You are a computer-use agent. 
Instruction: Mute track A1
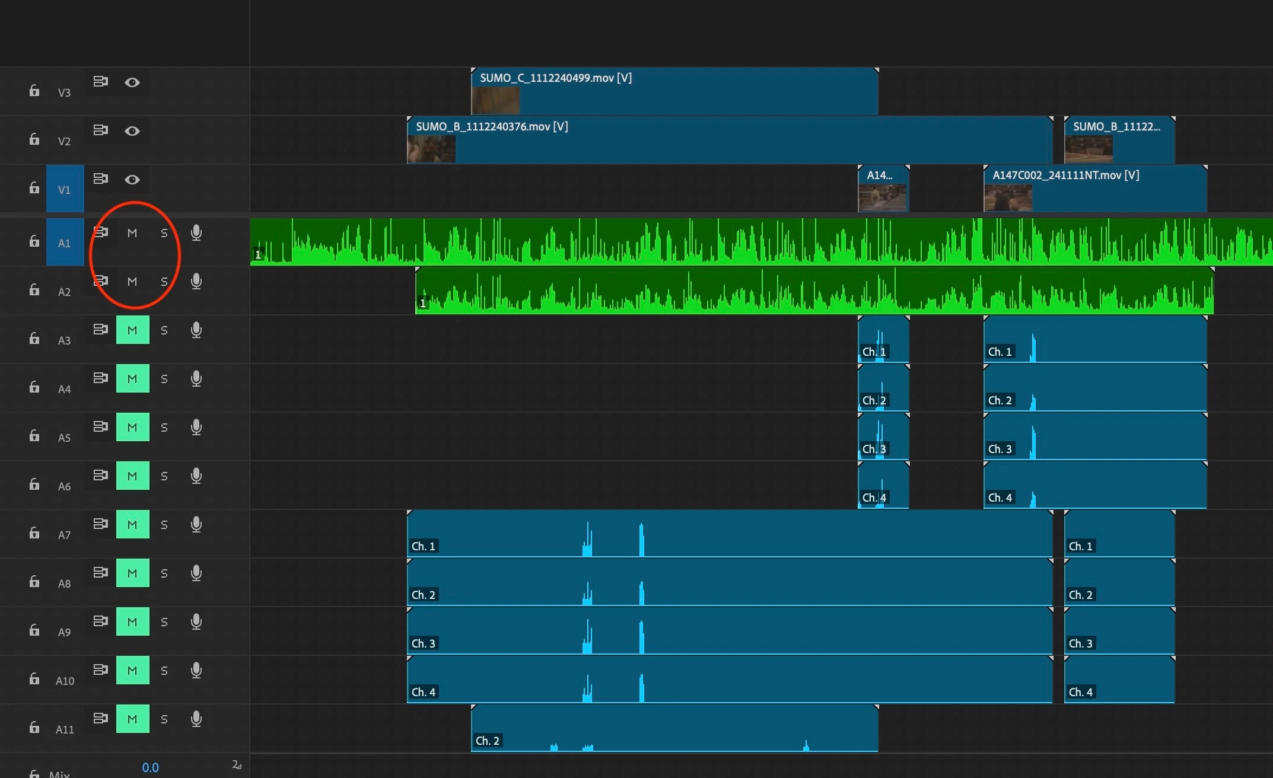[132, 233]
